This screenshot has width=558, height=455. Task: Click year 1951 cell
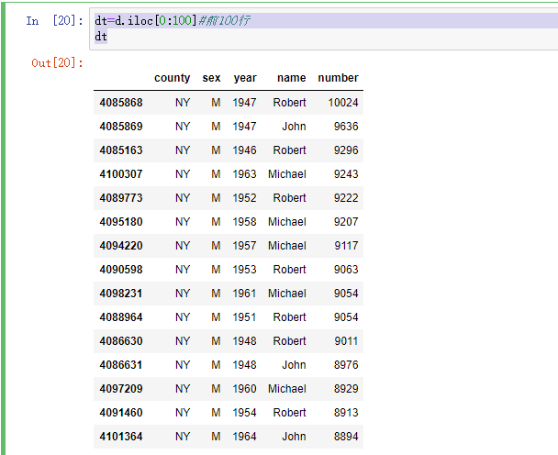coord(244,317)
